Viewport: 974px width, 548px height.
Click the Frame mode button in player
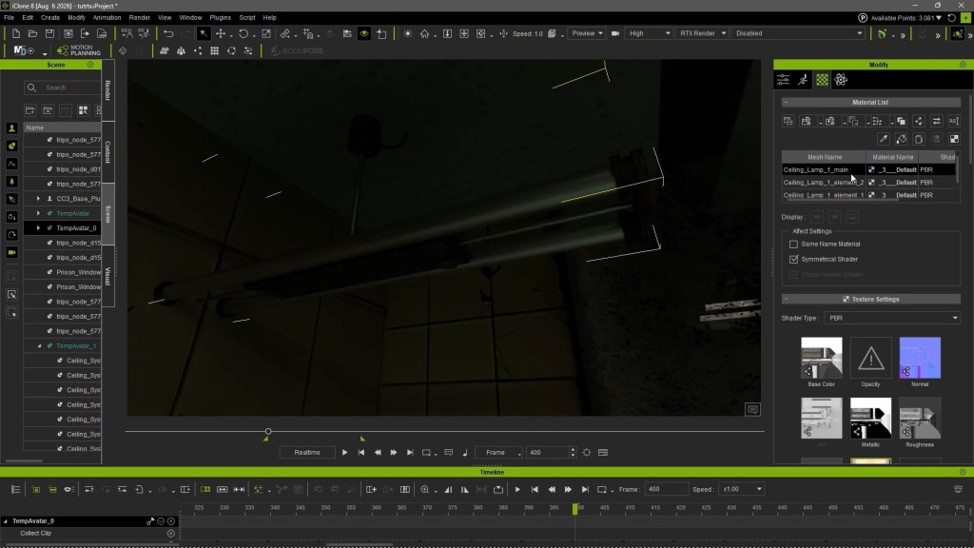pyautogui.click(x=498, y=452)
